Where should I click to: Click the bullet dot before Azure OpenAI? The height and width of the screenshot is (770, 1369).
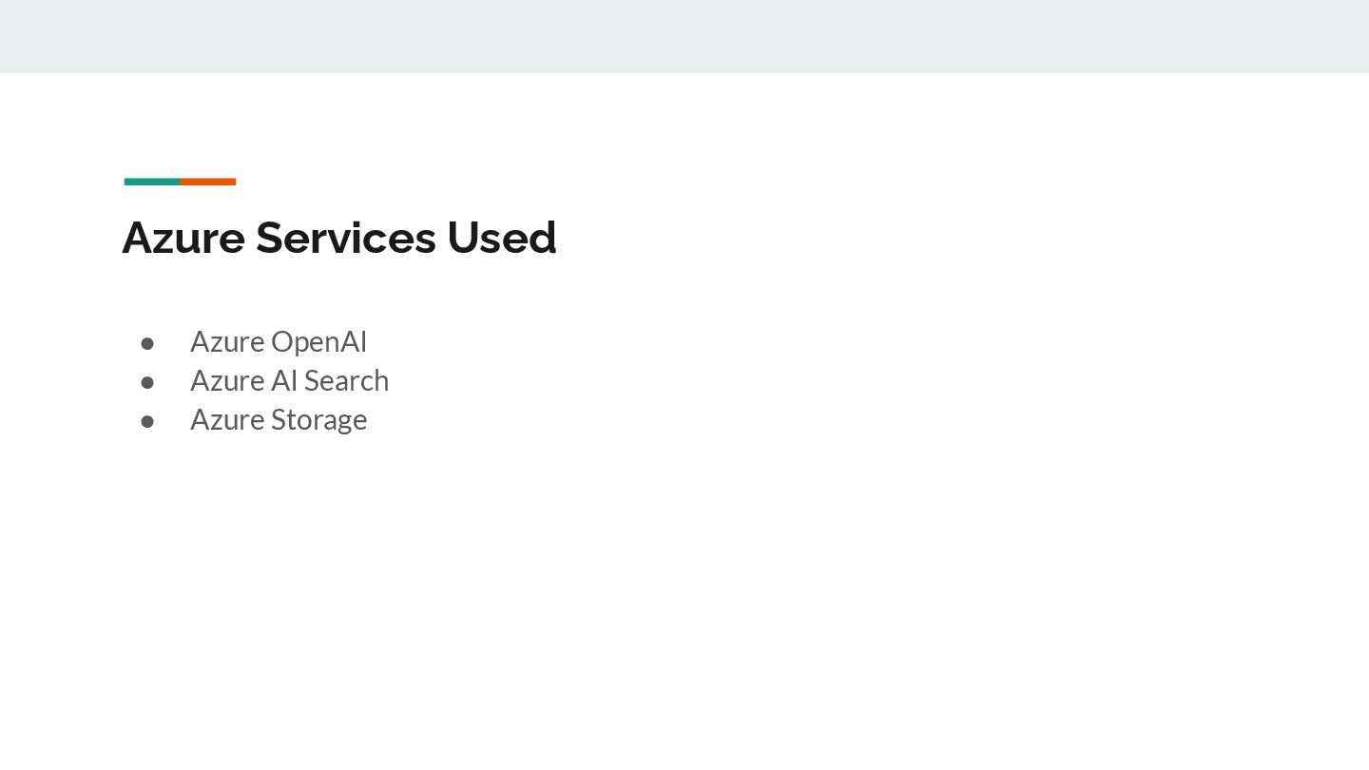[x=147, y=342]
